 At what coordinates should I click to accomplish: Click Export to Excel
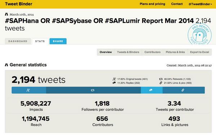199,52
